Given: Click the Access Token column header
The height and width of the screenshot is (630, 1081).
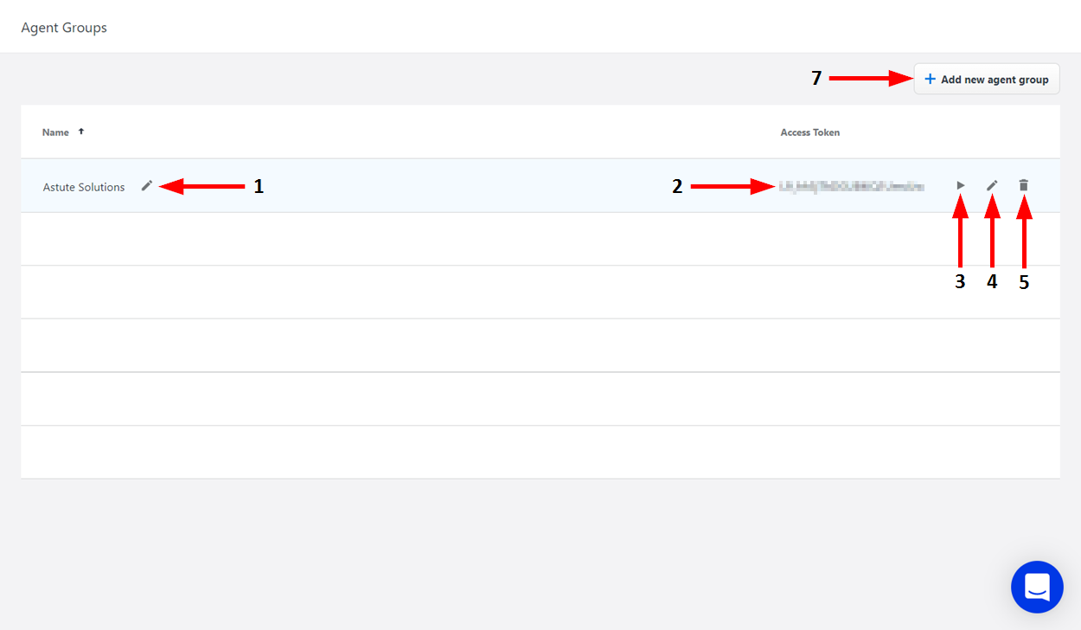Looking at the screenshot, I should coord(809,132).
